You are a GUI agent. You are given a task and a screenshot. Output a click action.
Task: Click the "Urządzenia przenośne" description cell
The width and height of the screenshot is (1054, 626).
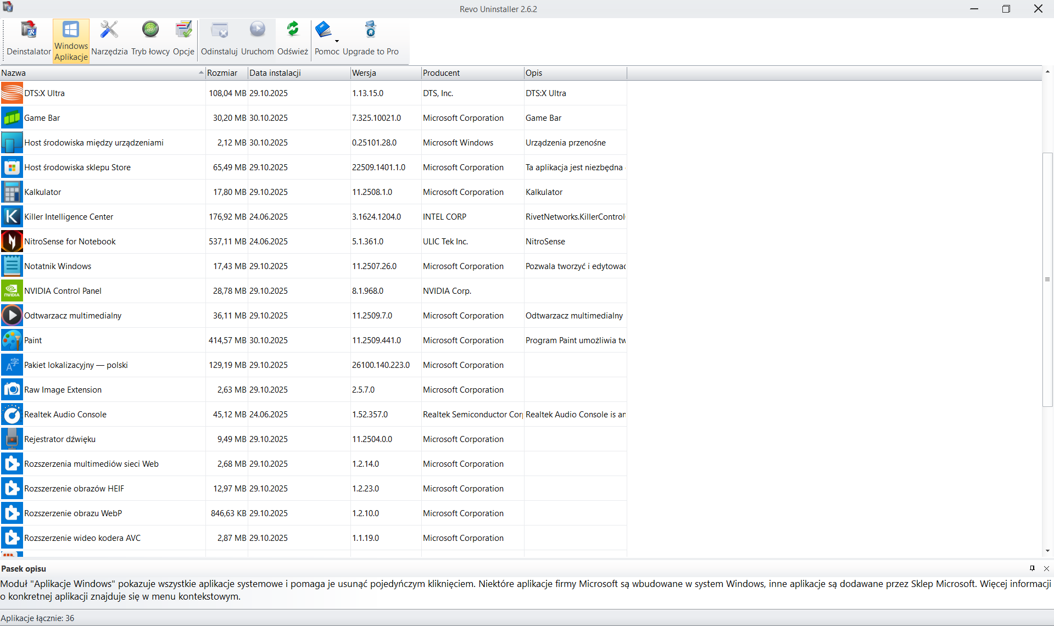(566, 143)
